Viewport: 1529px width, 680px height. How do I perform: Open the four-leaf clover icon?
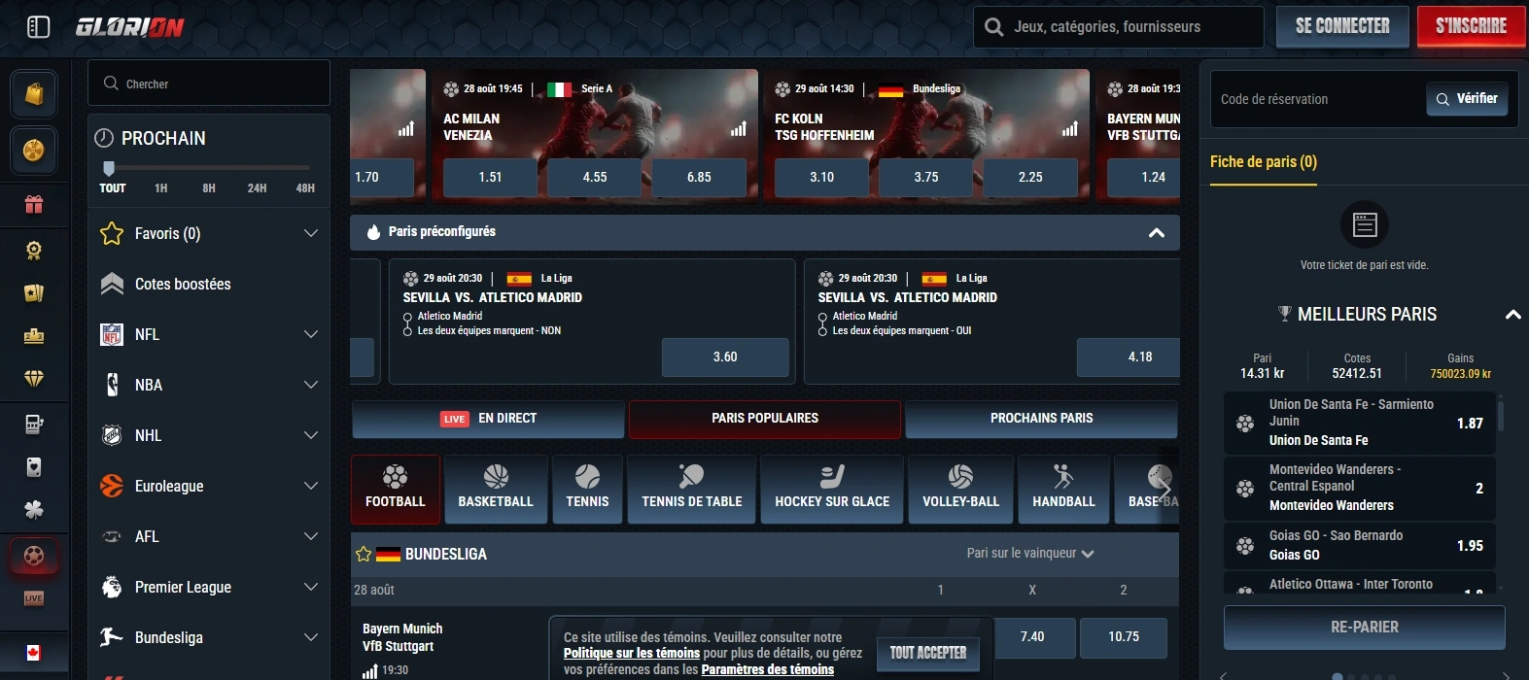click(34, 510)
